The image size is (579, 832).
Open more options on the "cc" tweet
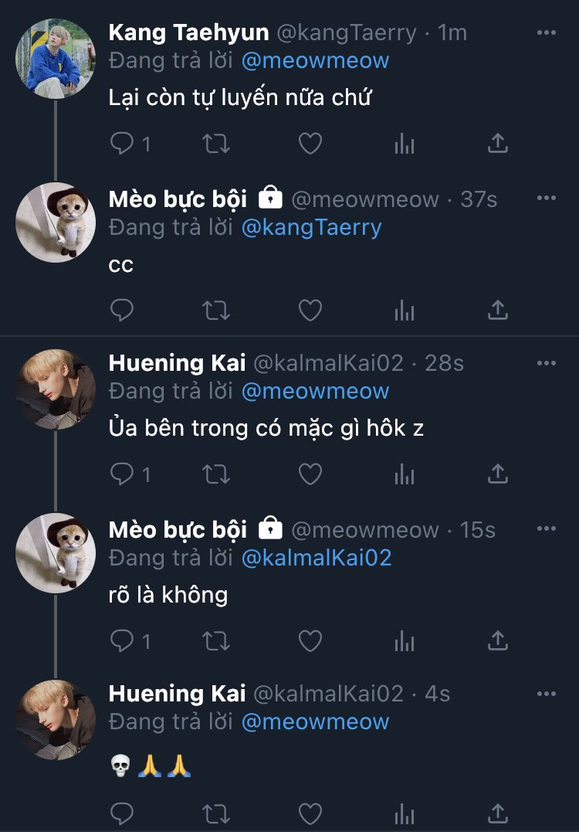(x=547, y=199)
